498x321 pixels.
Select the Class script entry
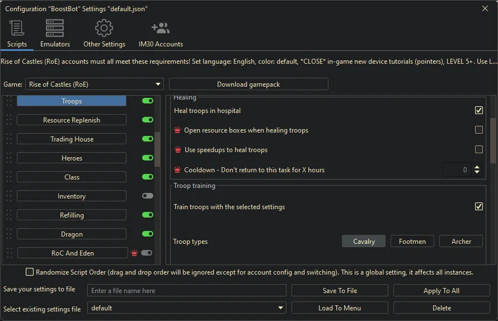[72, 177]
